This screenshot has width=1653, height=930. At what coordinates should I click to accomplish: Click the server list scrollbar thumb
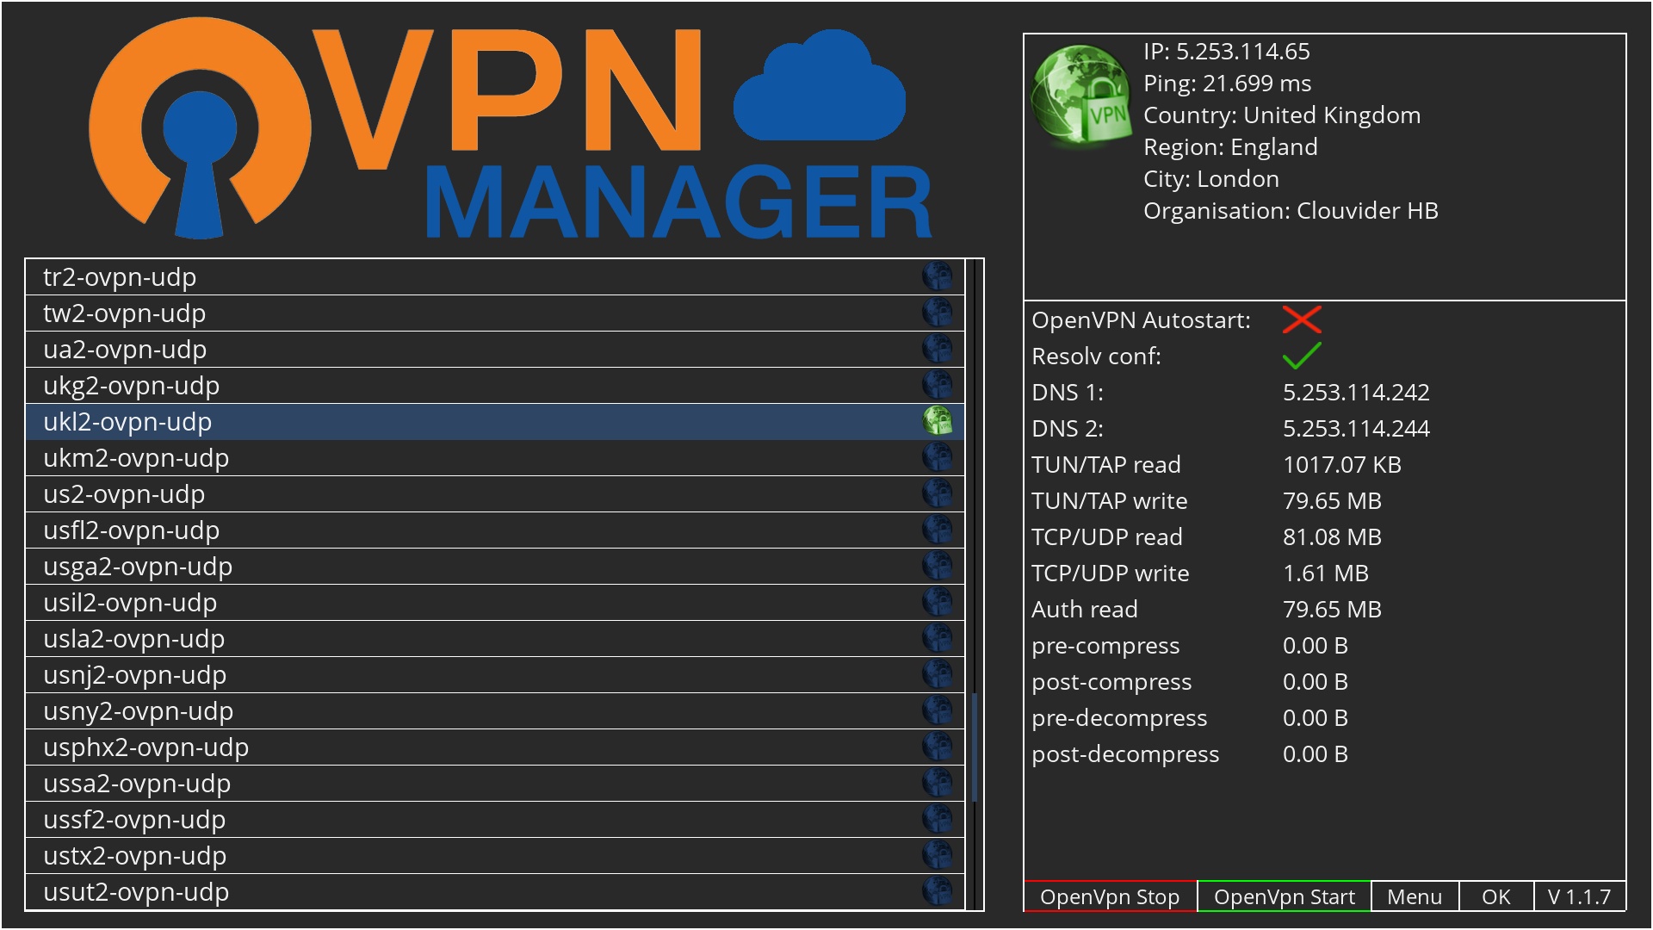tap(975, 747)
